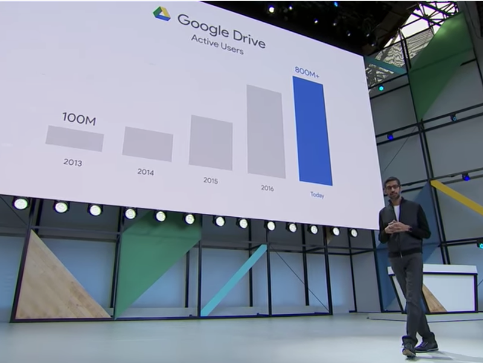Select the gray bar for 2015
Image resolution: width=483 pixels, height=363 pixels.
click(211, 143)
